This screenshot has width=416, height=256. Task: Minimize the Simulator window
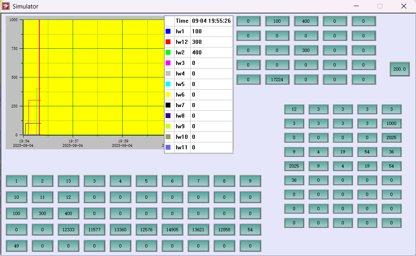point(356,6)
